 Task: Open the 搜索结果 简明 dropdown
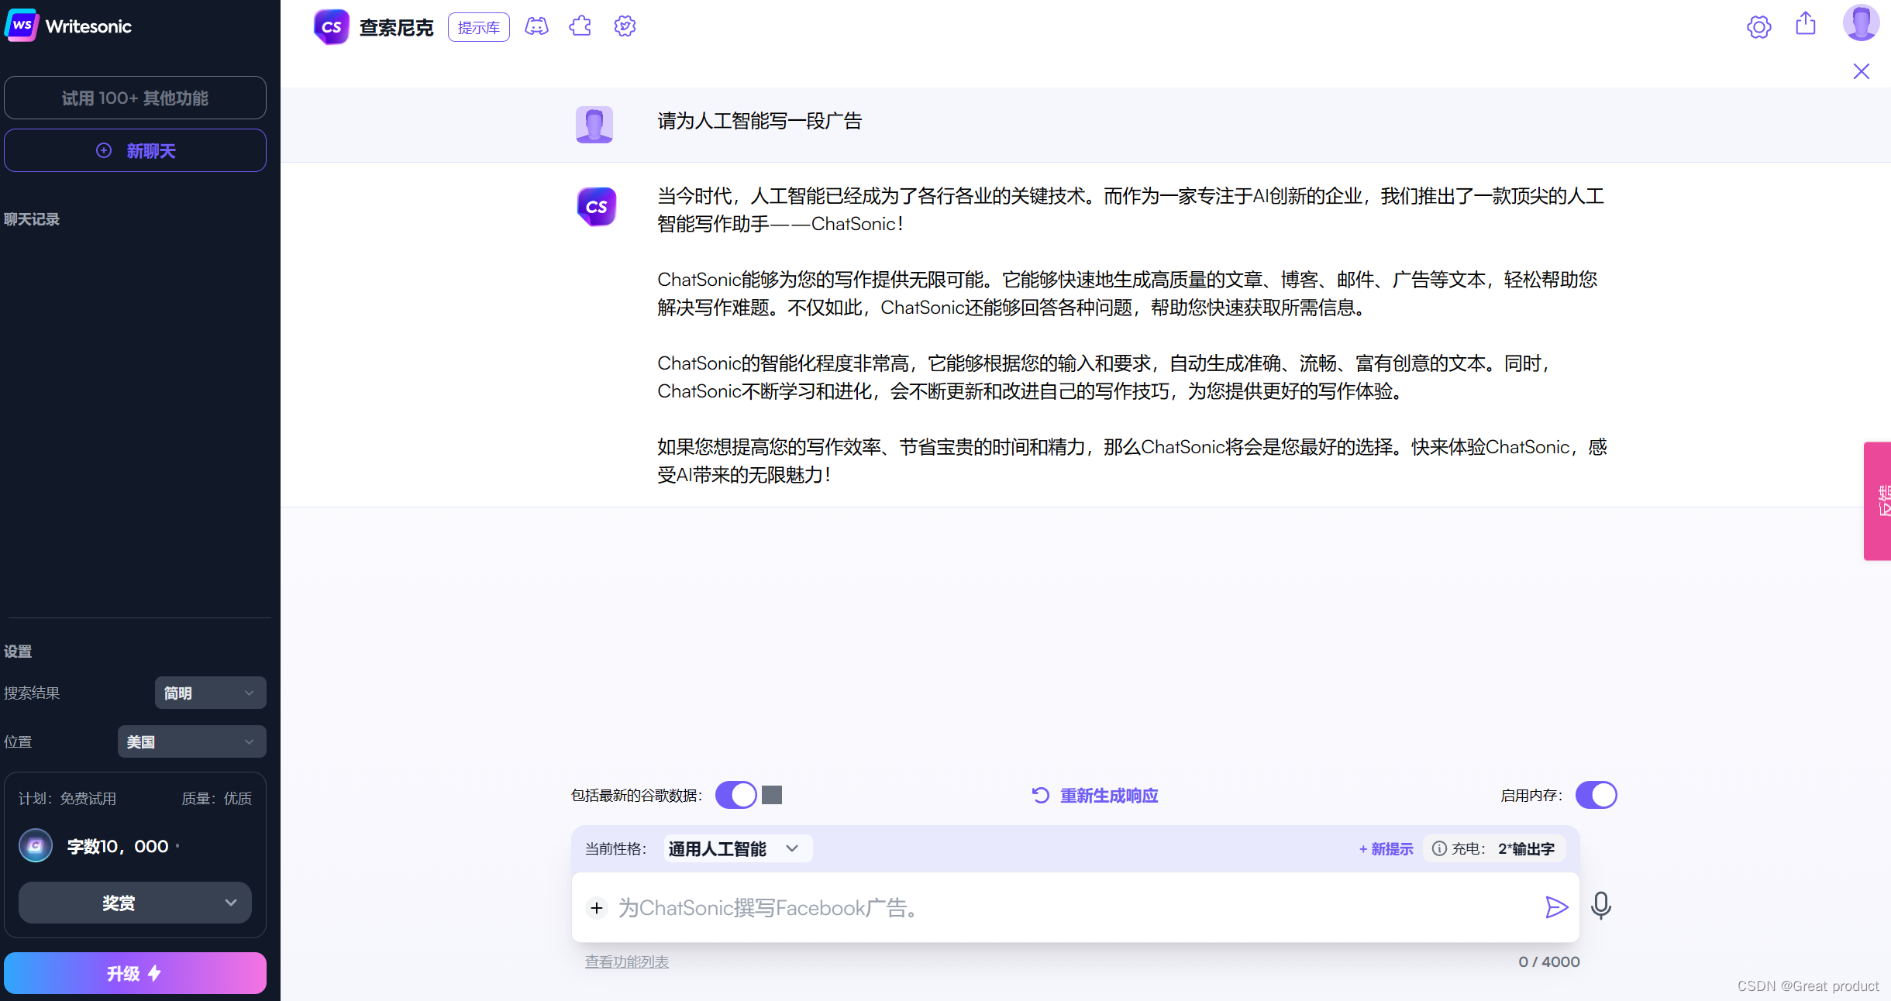click(x=211, y=693)
